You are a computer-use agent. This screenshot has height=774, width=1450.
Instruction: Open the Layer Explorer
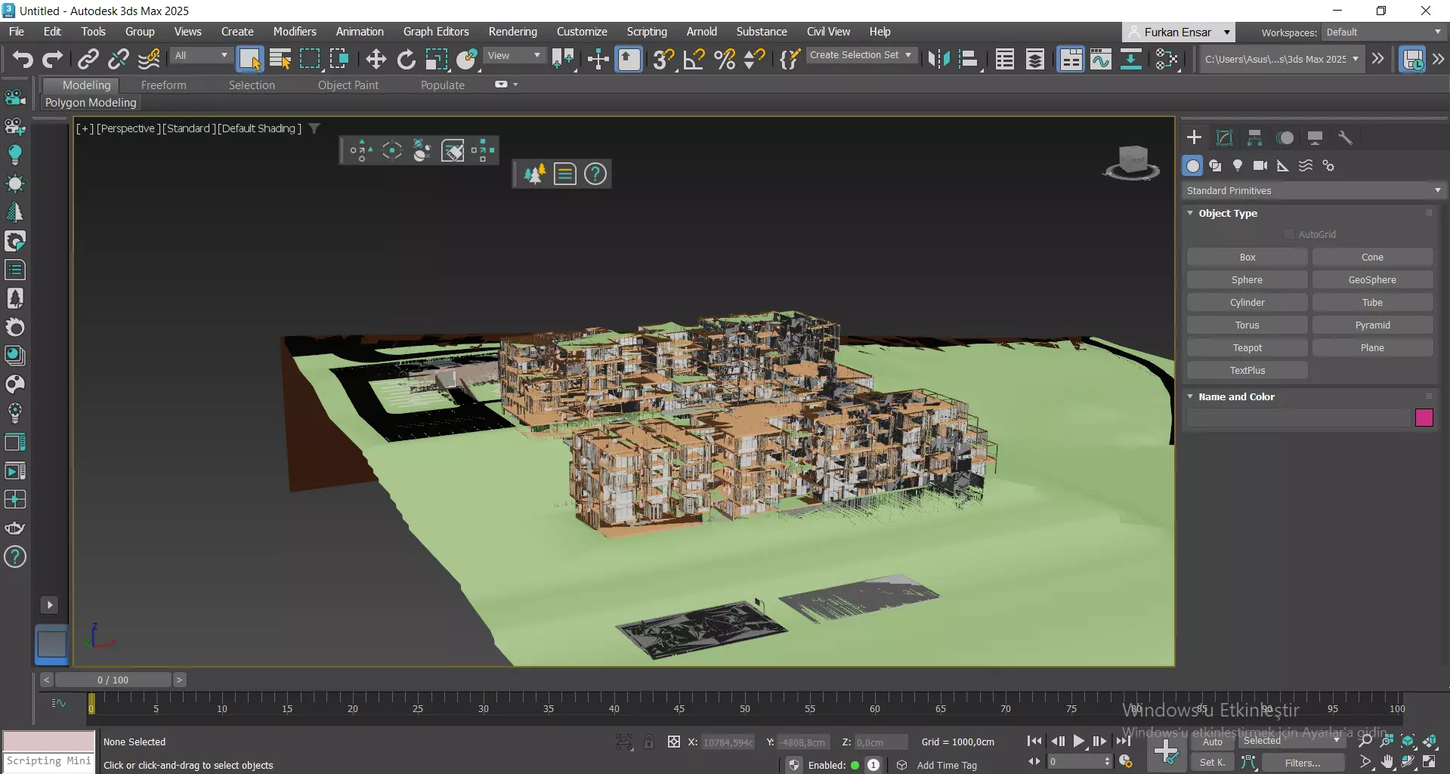tap(1035, 59)
